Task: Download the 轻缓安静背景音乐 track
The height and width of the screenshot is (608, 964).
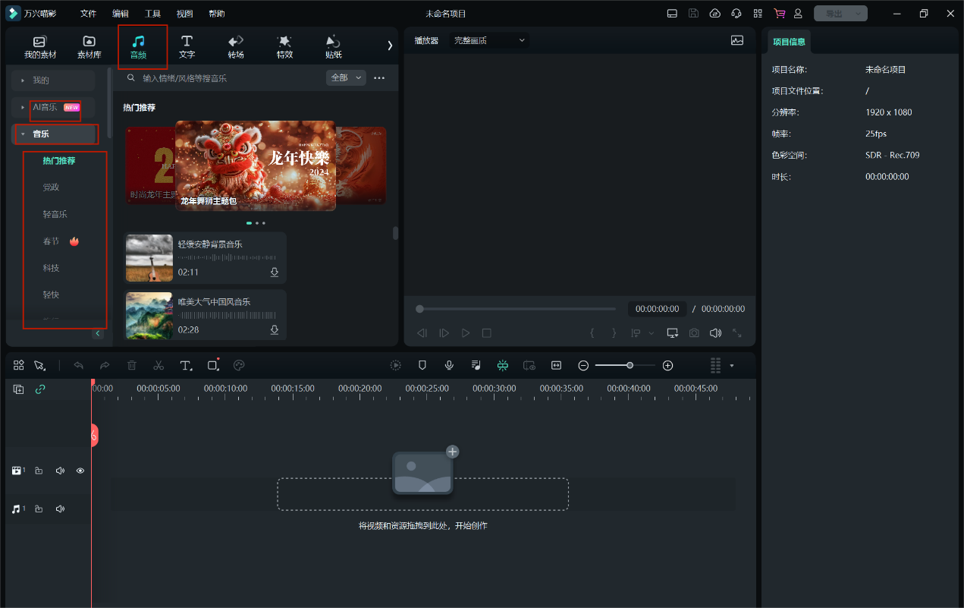Action: click(275, 272)
